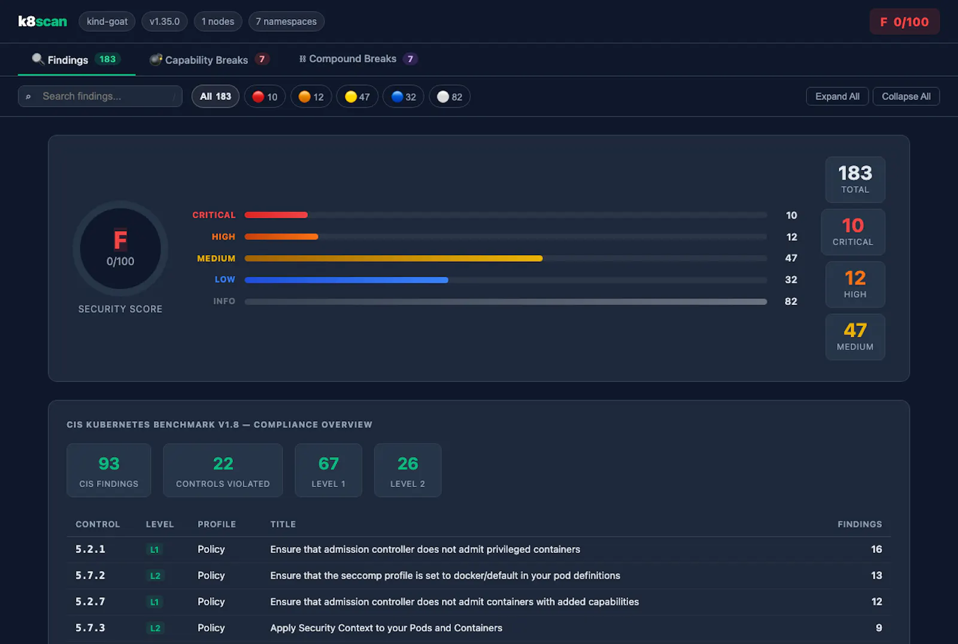Viewport: 958px width, 644px height.
Task: Filter findings by medium yellow 47
Action: tap(357, 96)
